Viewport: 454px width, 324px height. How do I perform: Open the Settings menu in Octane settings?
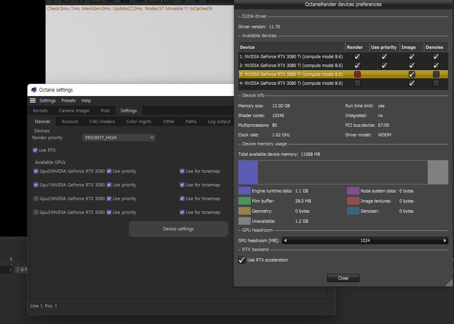point(48,100)
